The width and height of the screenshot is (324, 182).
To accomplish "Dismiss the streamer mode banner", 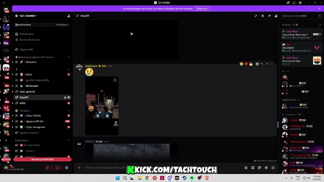I will (319, 9).
